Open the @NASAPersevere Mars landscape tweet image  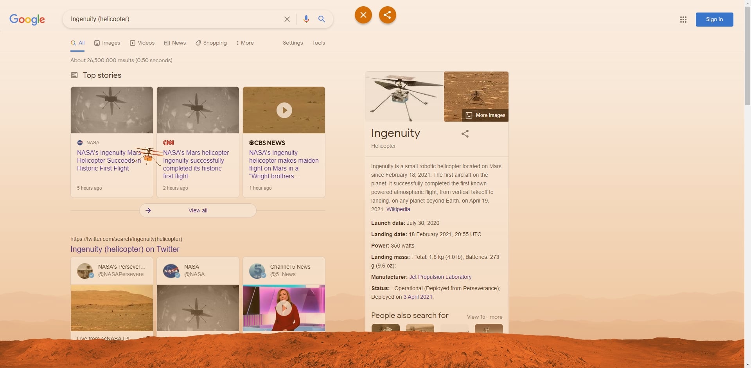(x=112, y=308)
